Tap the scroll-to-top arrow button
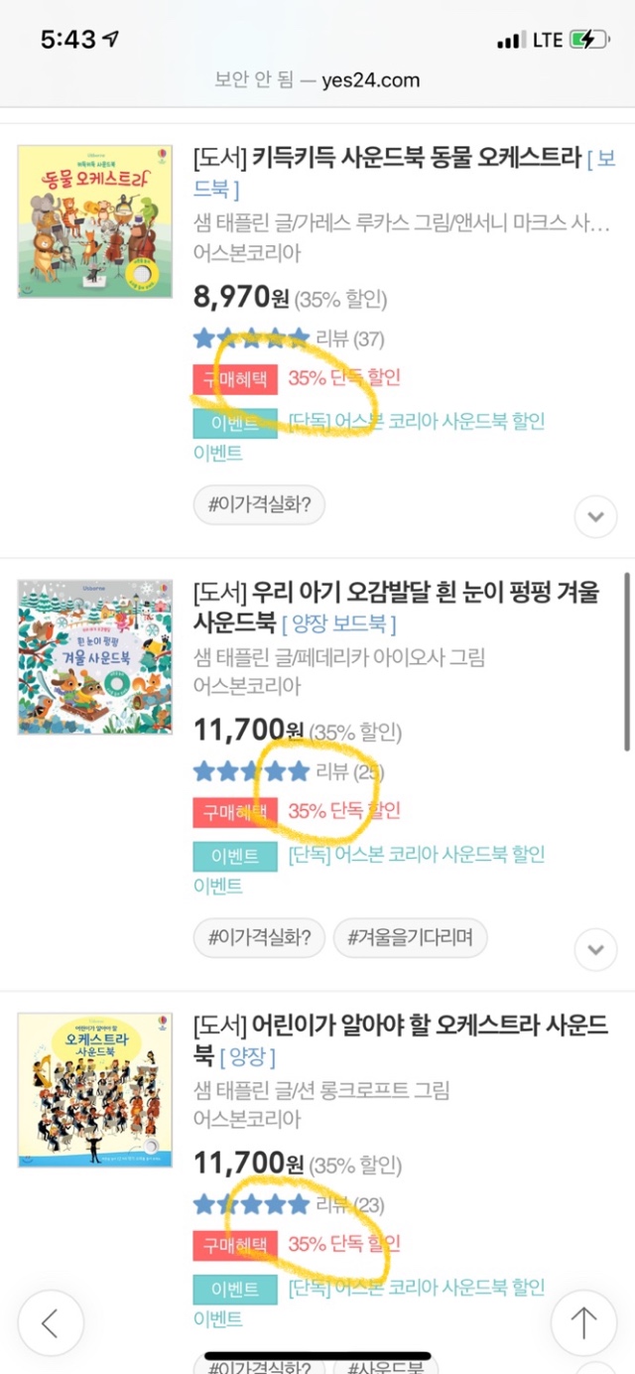 coord(583,1322)
